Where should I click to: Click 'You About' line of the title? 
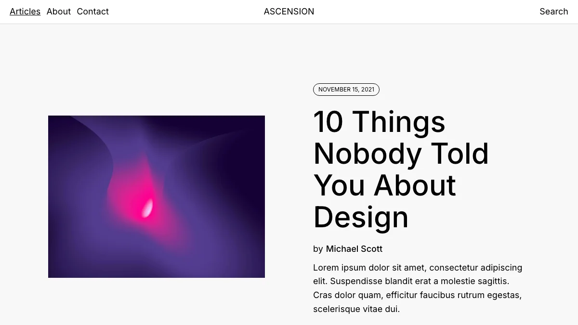point(385,185)
